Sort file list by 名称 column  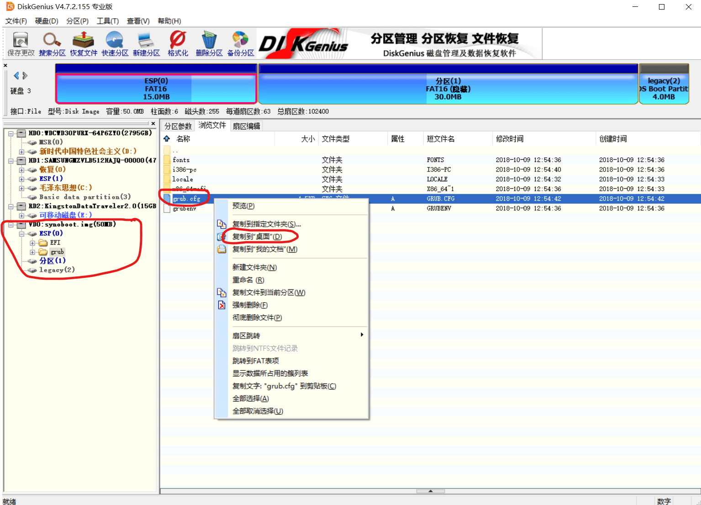183,139
